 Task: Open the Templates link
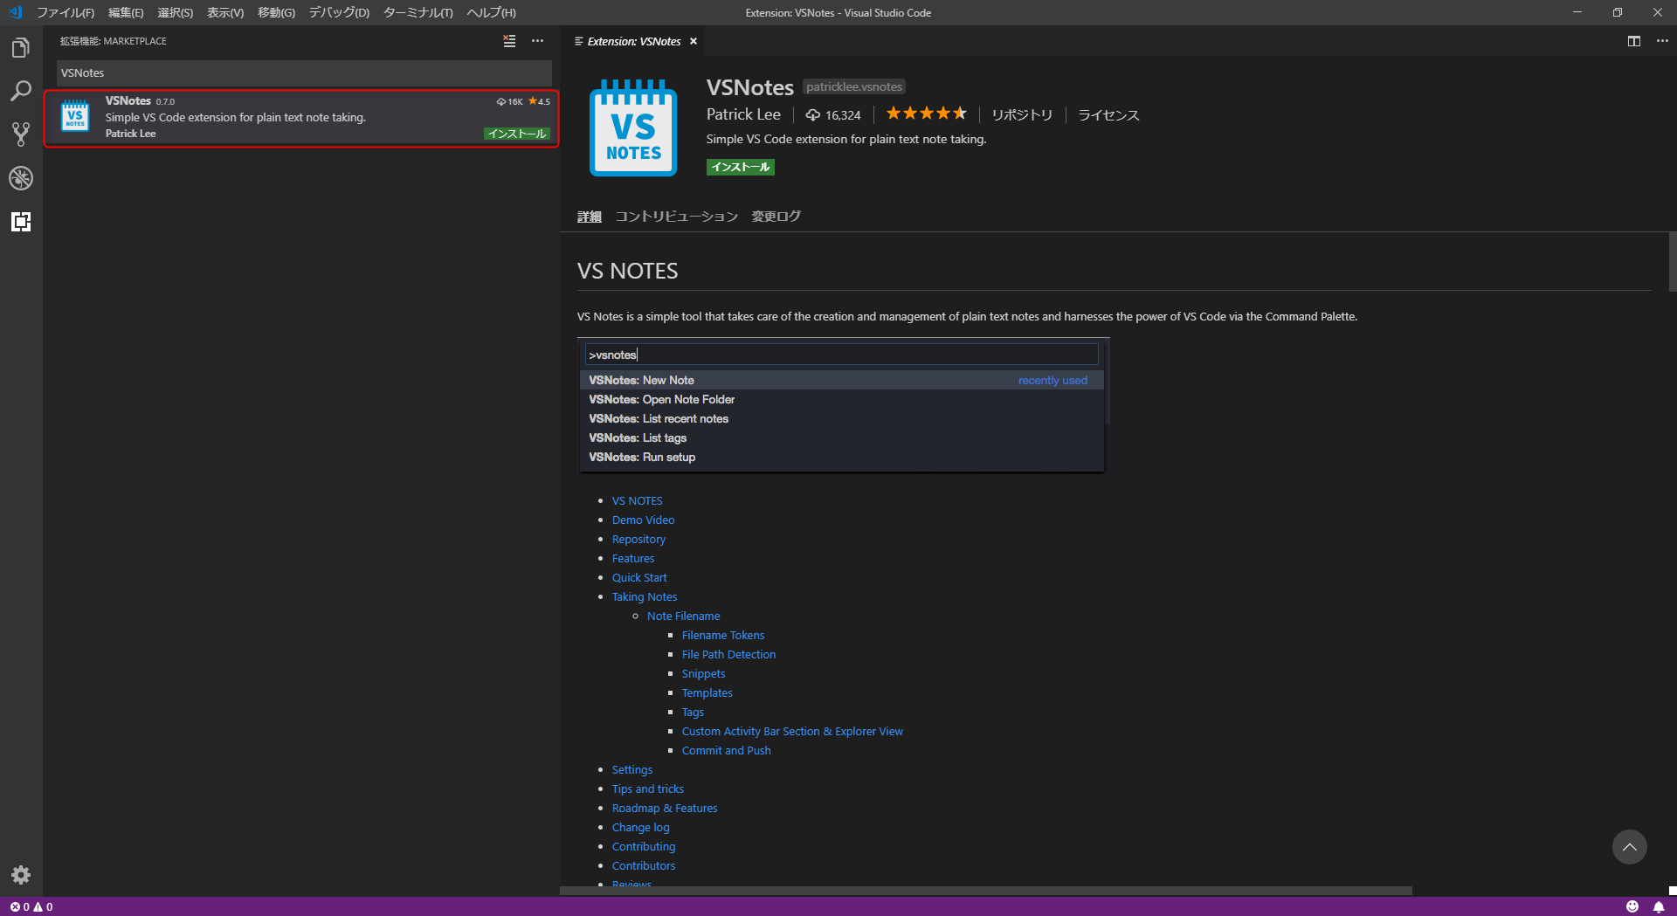click(x=707, y=692)
